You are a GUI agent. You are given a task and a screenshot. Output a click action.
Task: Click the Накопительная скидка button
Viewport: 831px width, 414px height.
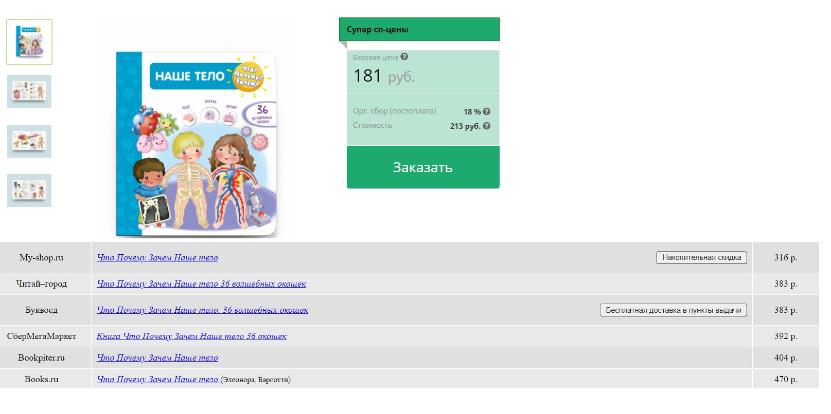click(x=701, y=257)
